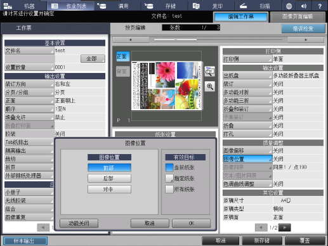Screen dimensions: 328x246
Task: Open the 顺序 order setting
Action: coord(29,109)
